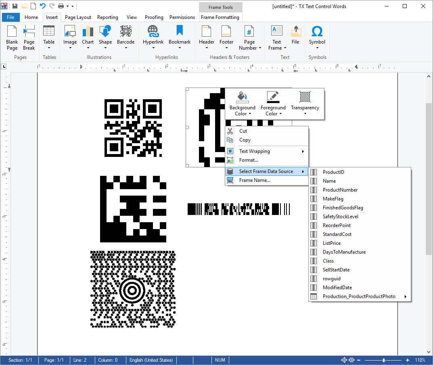Select MakeFlag field

[360, 199]
